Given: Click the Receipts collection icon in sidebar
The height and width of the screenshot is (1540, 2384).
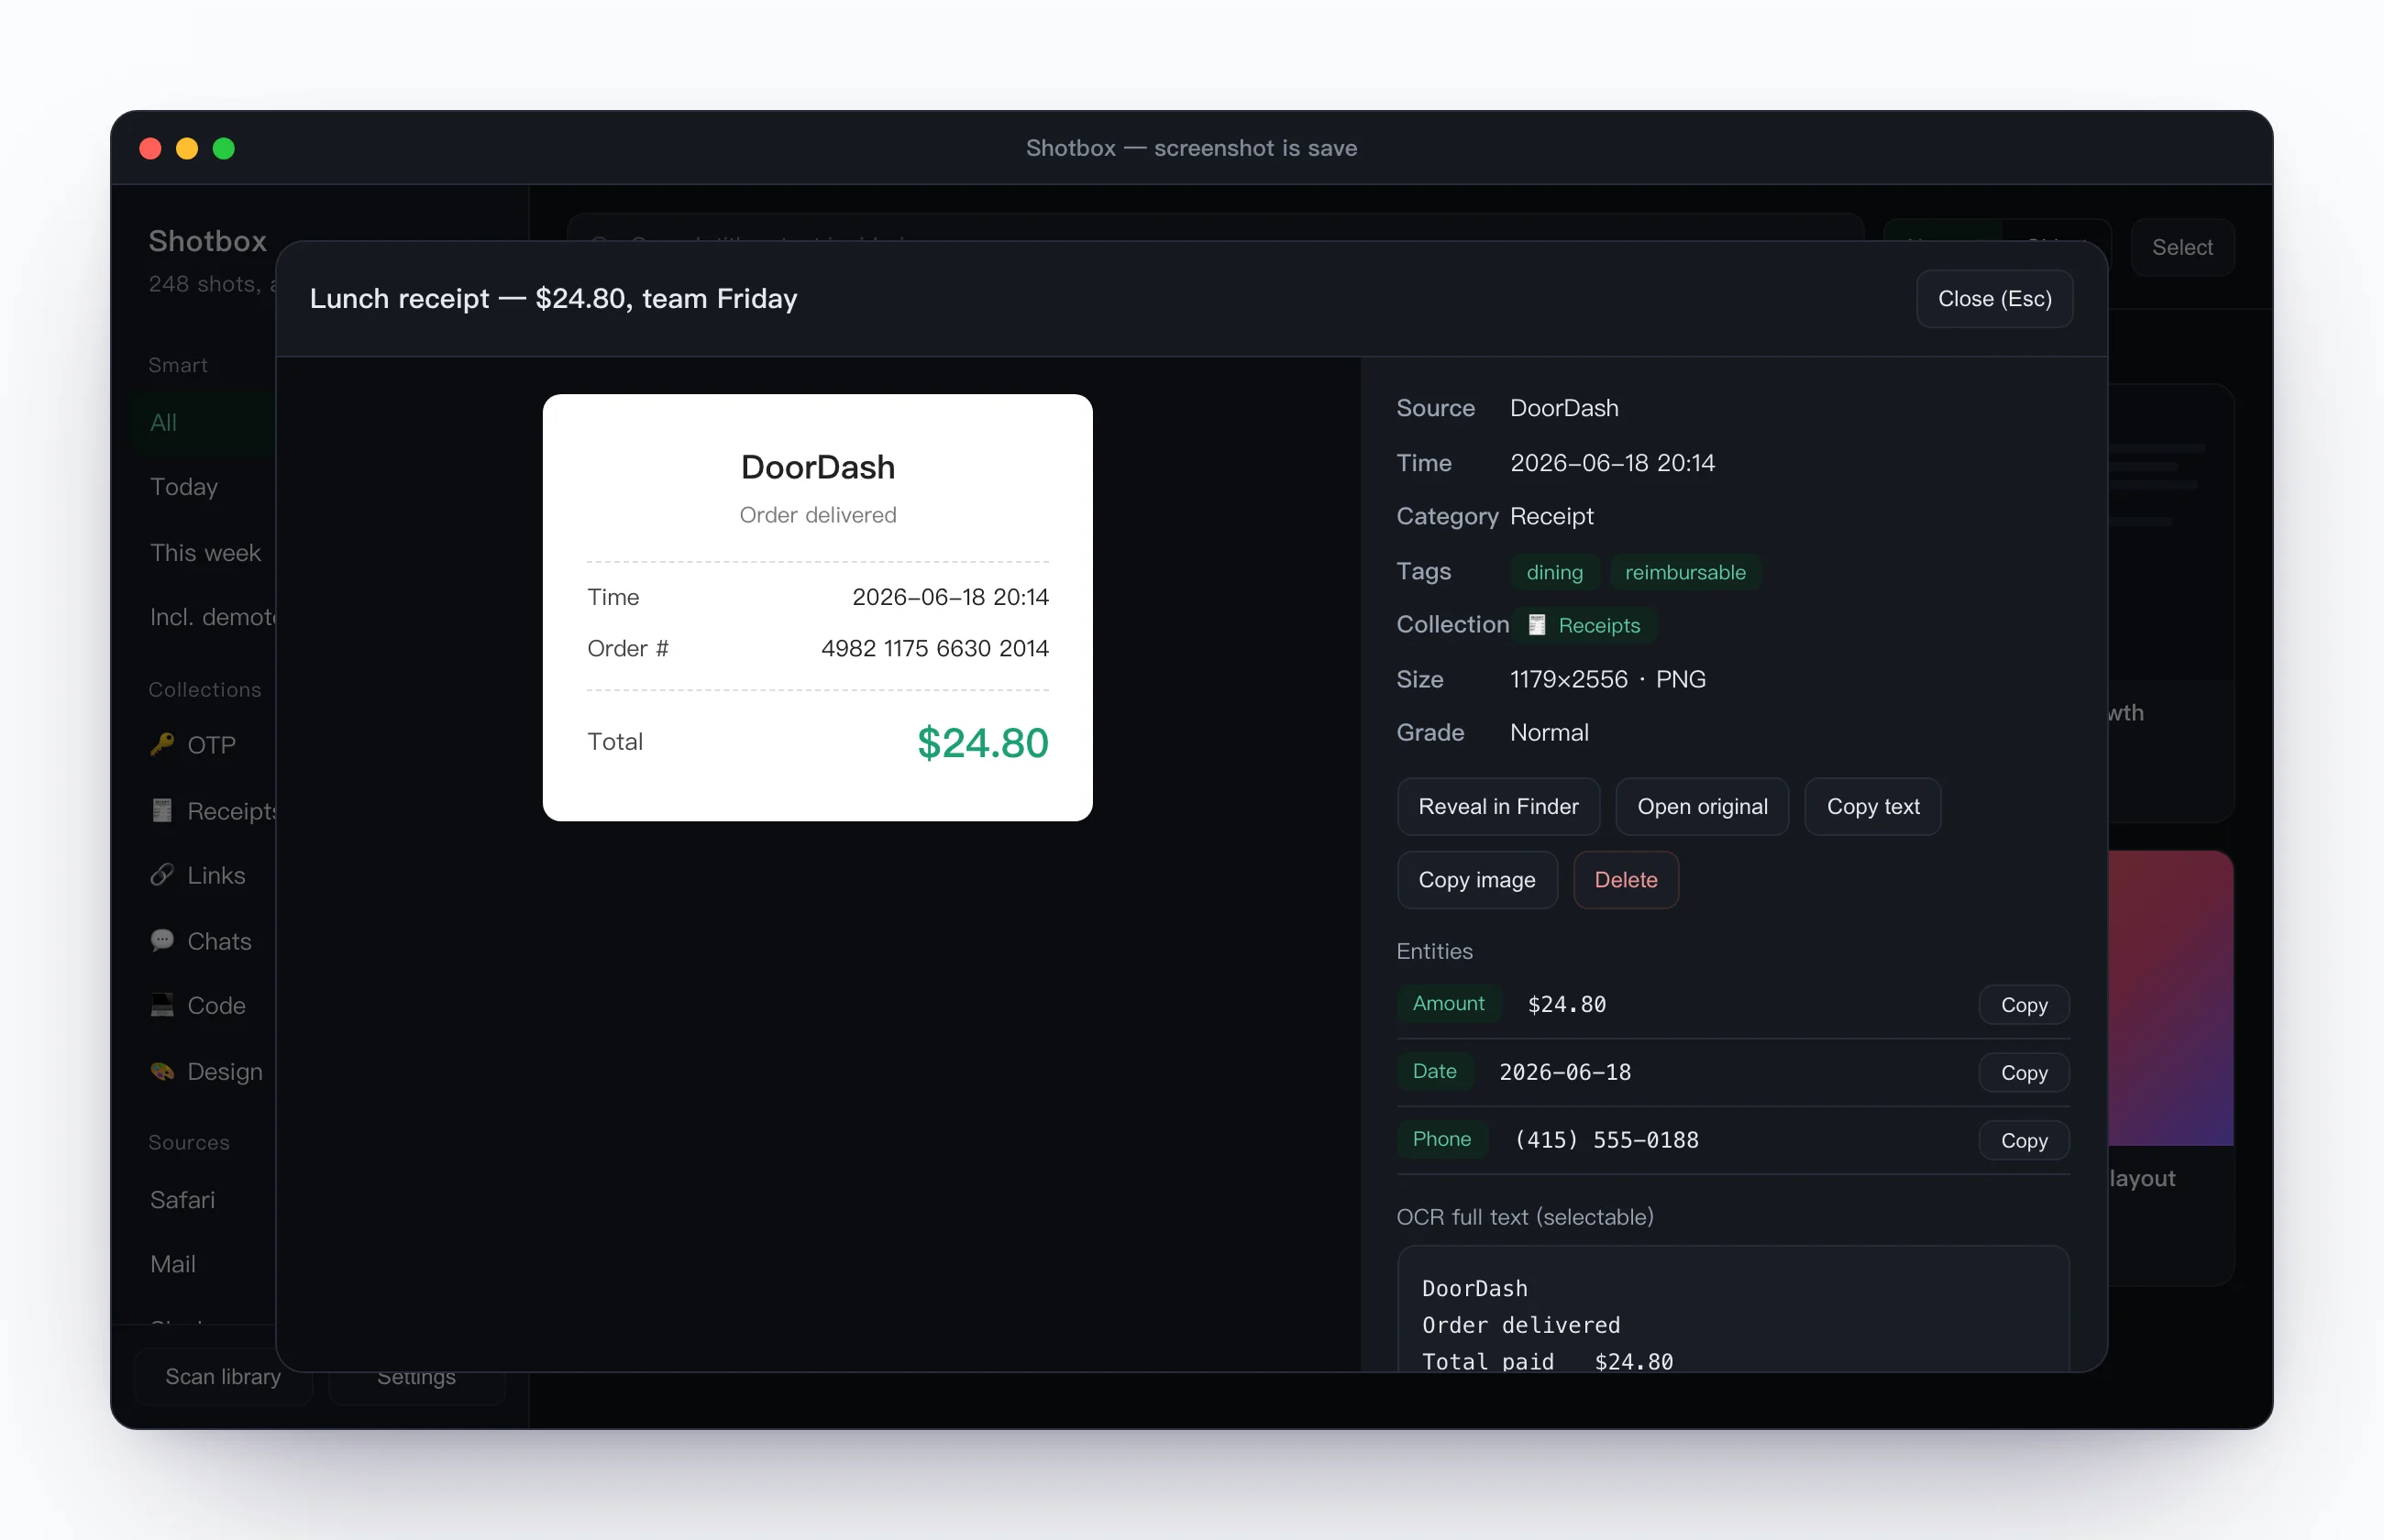Looking at the screenshot, I should (162, 810).
